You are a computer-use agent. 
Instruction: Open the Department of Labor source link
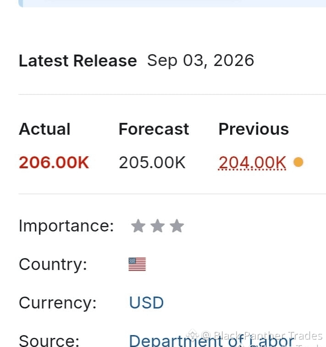(x=212, y=341)
